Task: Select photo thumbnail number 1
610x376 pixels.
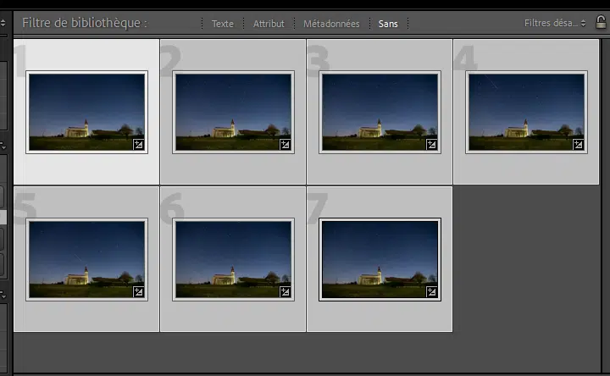Action: (x=86, y=112)
